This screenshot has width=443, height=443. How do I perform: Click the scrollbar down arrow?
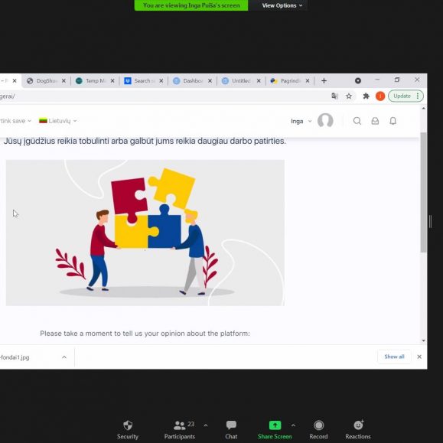[424, 340]
